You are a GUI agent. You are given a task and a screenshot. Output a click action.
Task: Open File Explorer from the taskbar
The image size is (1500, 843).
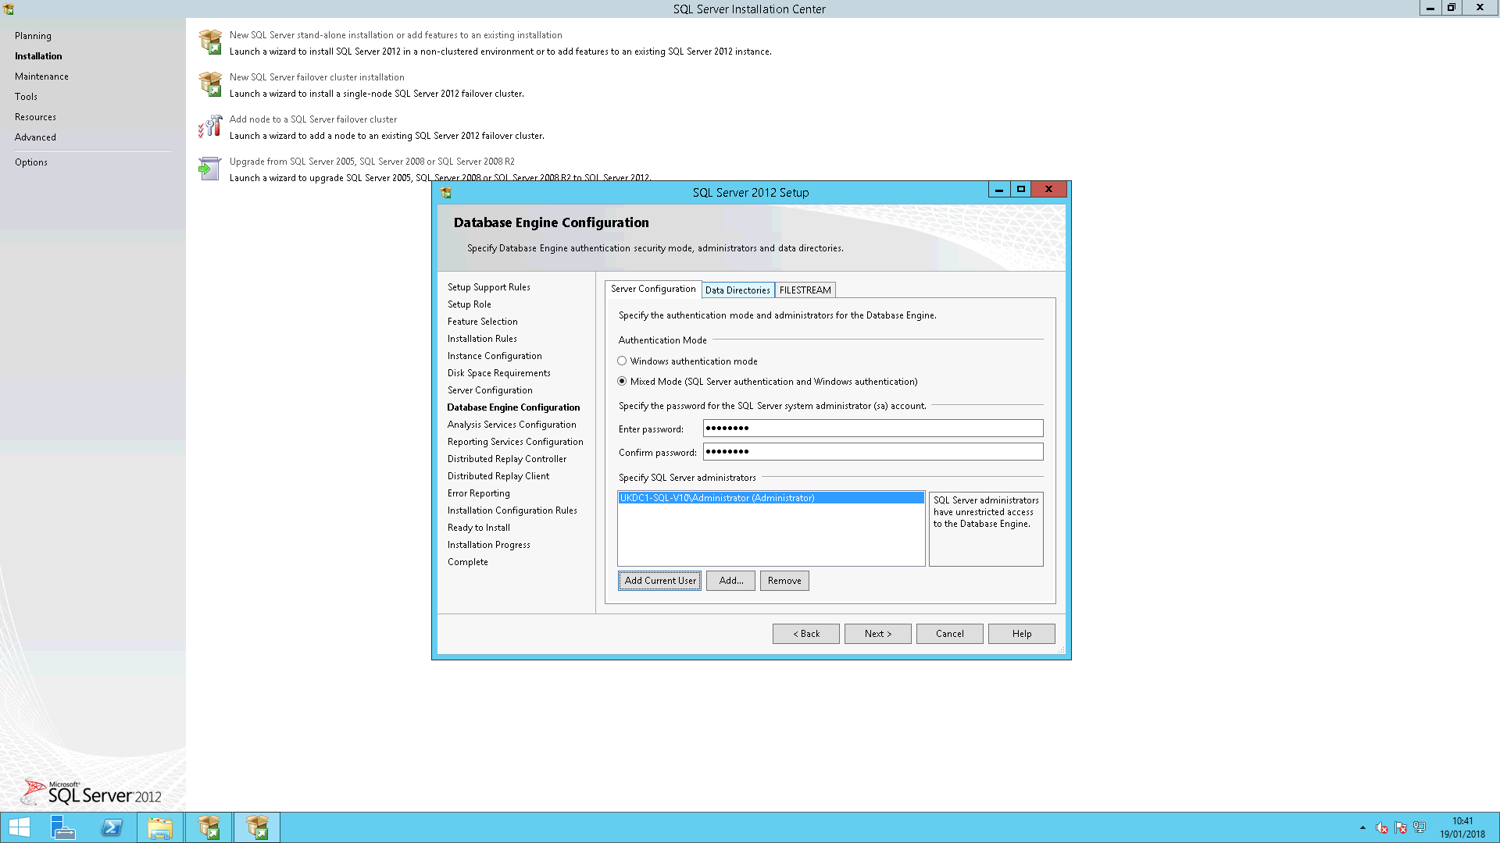(x=160, y=827)
